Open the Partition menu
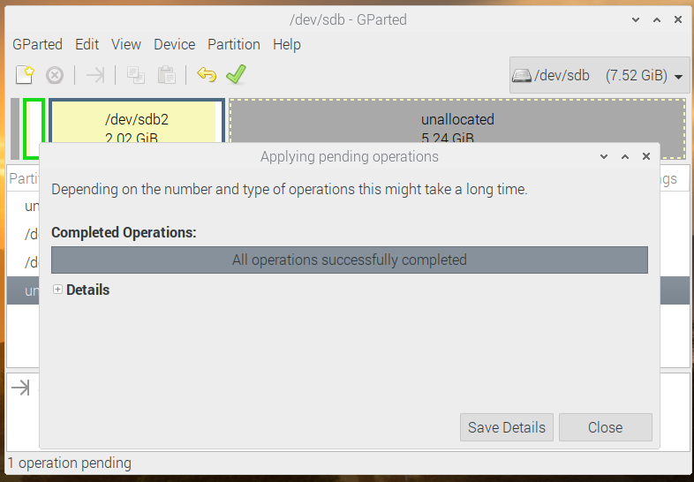This screenshot has height=482, width=694. tap(234, 44)
